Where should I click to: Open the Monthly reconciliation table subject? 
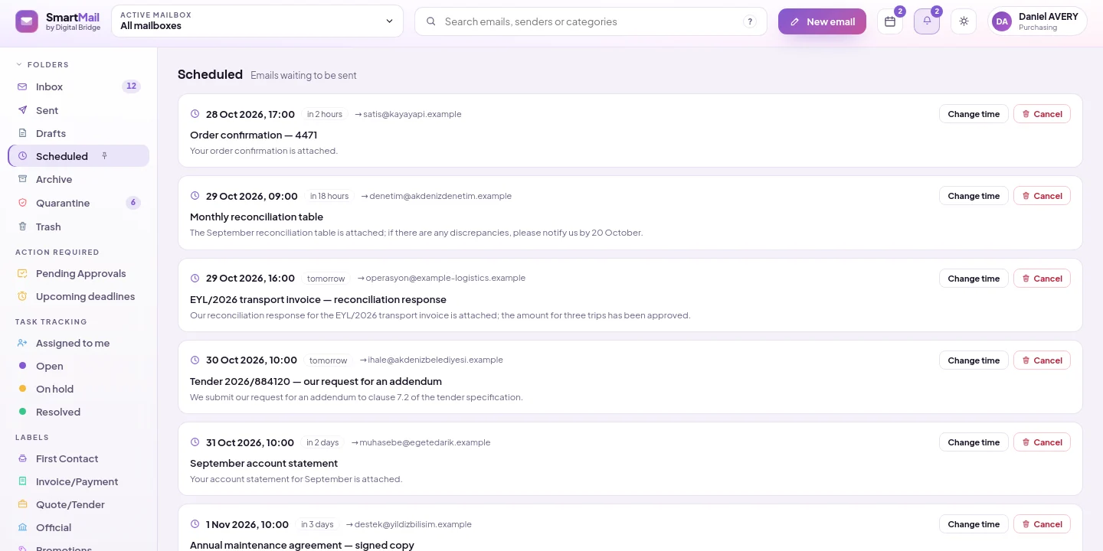coord(257,217)
